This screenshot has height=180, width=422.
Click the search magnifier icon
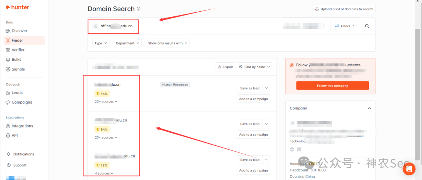(x=367, y=26)
